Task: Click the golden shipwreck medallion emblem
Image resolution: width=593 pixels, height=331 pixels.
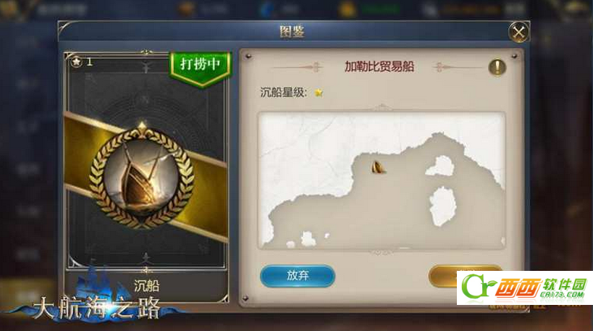Action: 142,176
